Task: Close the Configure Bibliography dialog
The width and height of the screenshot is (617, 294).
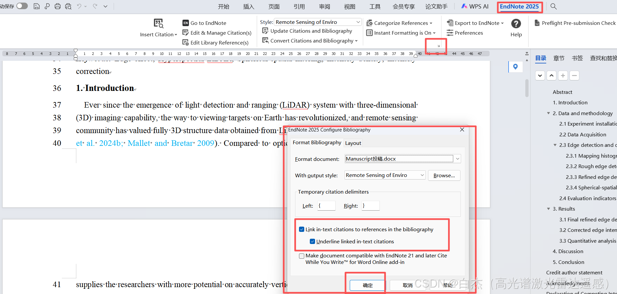Action: [x=462, y=130]
